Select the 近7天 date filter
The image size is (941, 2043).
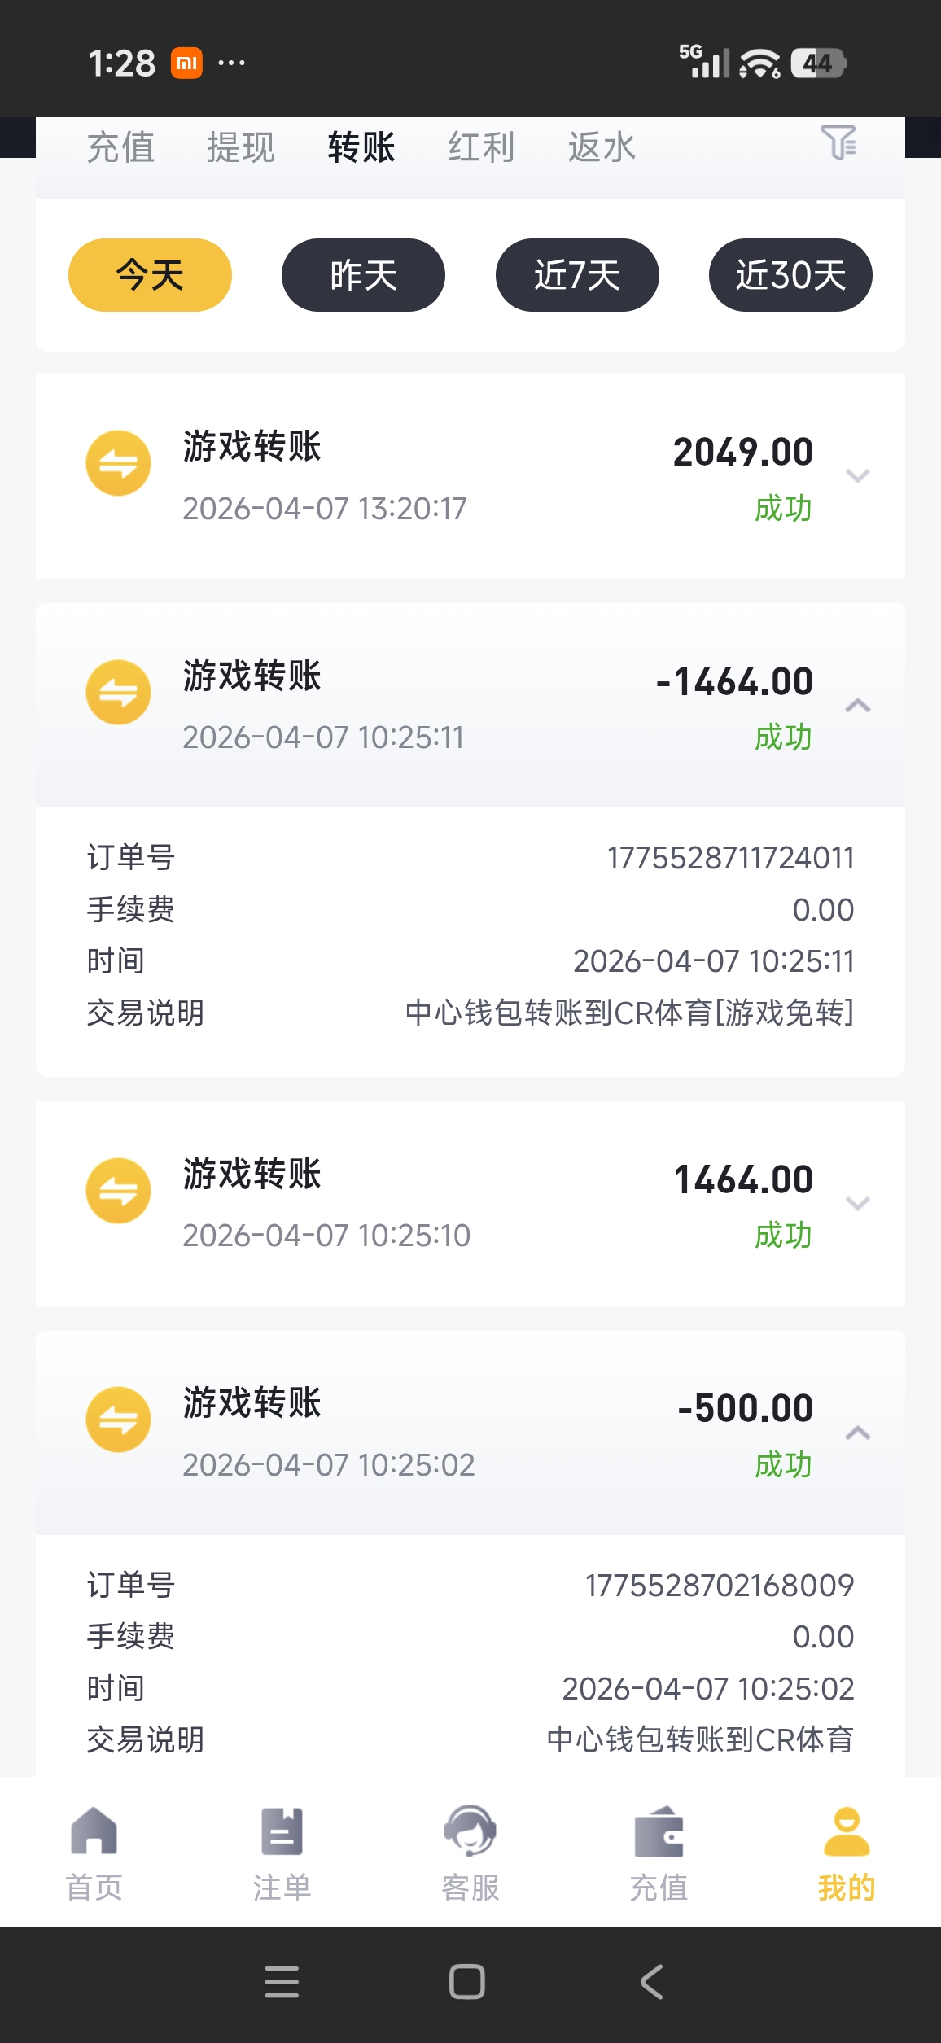tap(577, 275)
